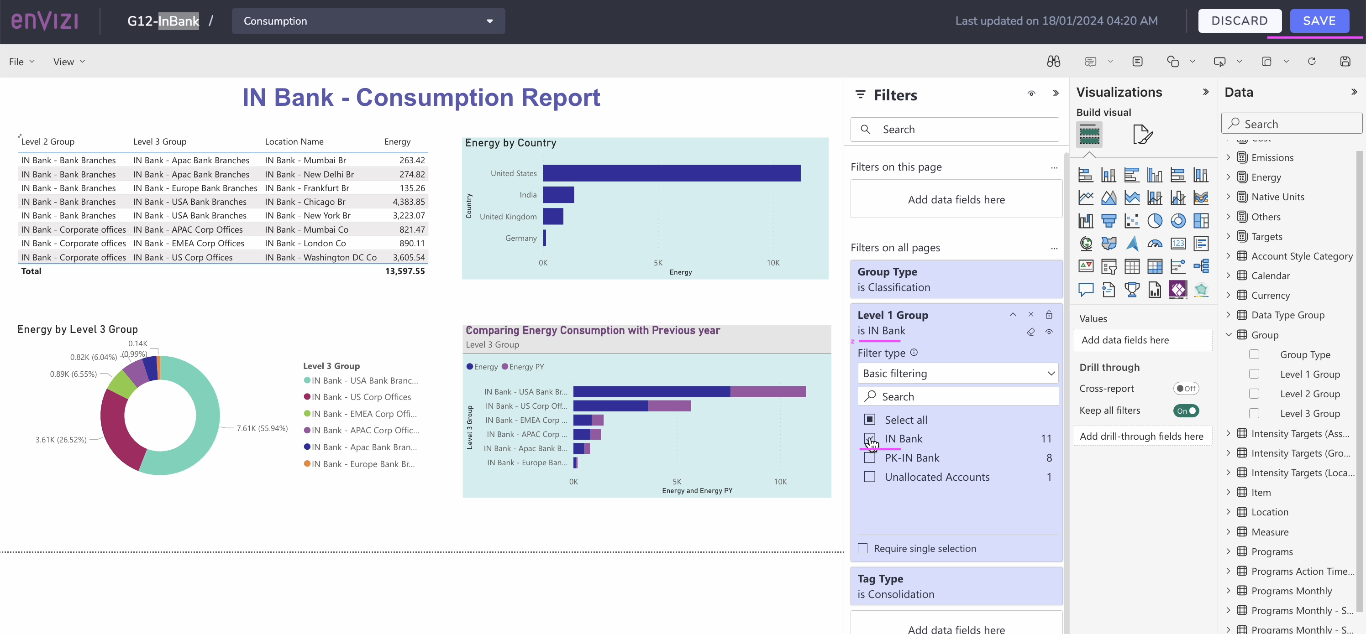This screenshot has height=634, width=1366.
Task: Turn off Keep all filters toggle
Action: coord(1186,411)
